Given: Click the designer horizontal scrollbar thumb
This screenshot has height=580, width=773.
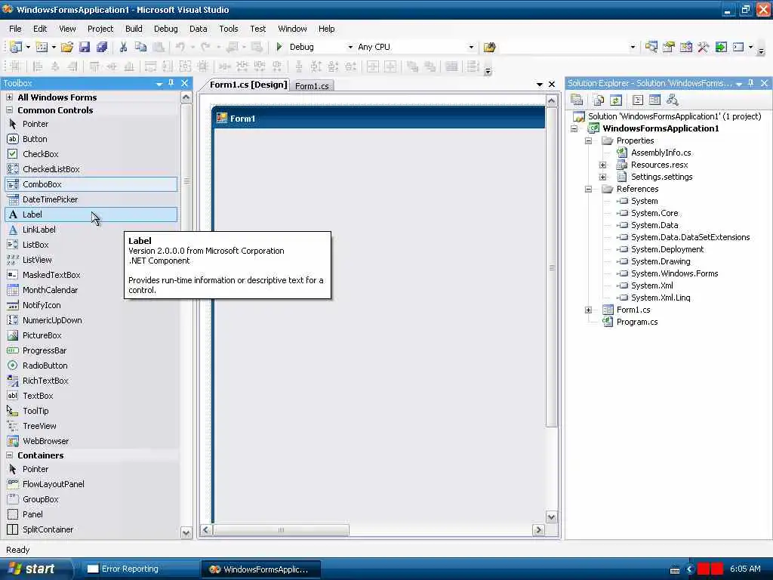Looking at the screenshot, I should [x=281, y=530].
